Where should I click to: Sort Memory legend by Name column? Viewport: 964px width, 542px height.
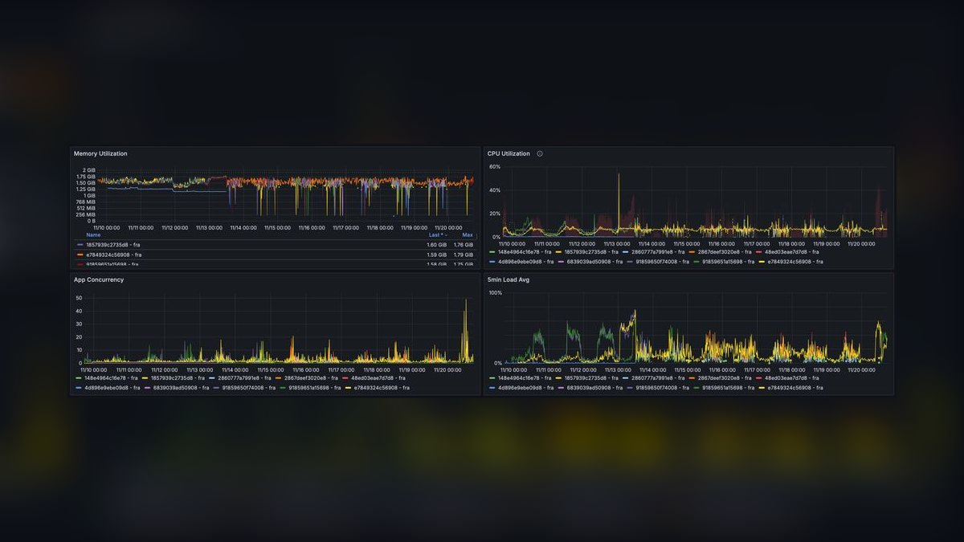(93, 235)
